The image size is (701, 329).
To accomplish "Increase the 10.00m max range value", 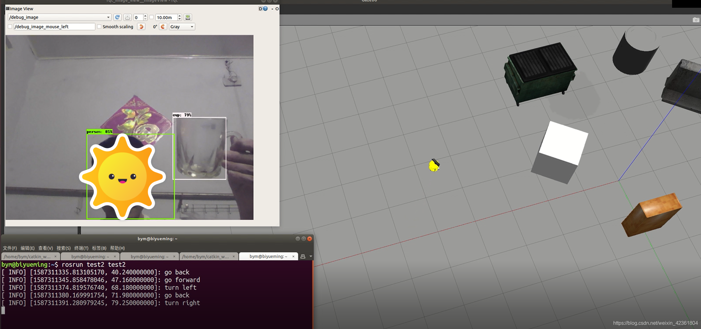I will point(180,16).
